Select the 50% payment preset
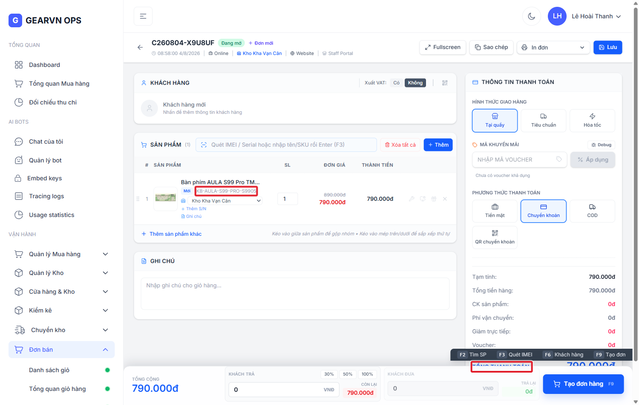The width and height of the screenshot is (639, 405). [x=348, y=374]
